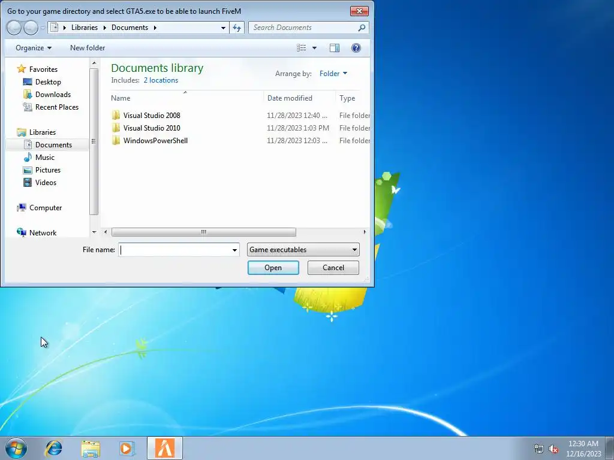
Task: Click the horizontal scrollbar left arrow
Action: point(105,232)
